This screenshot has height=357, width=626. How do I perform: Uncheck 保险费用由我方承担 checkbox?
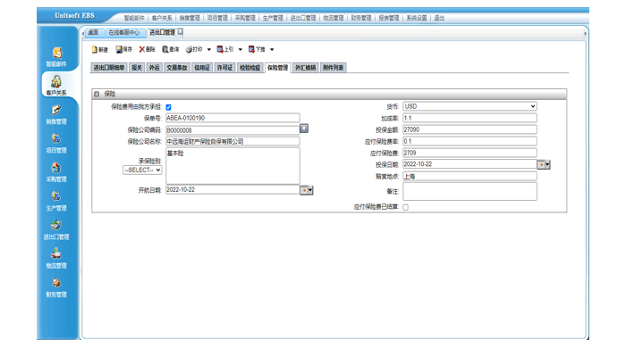168,106
